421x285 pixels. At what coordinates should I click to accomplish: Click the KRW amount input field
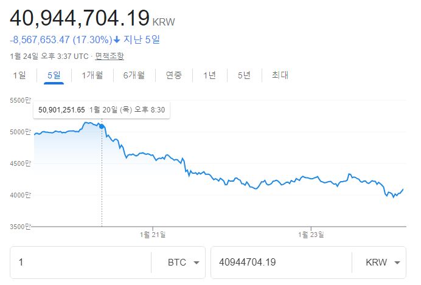point(280,263)
